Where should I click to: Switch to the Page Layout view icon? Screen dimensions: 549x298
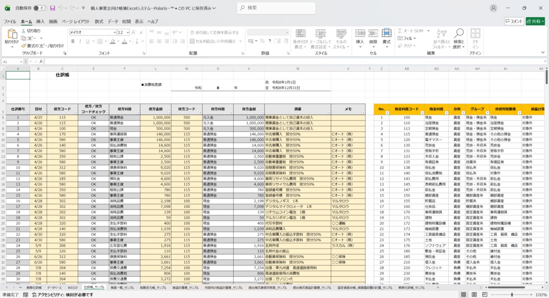tap(474, 295)
